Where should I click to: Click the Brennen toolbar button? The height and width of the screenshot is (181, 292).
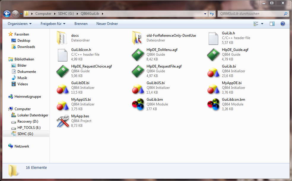tap(81, 24)
